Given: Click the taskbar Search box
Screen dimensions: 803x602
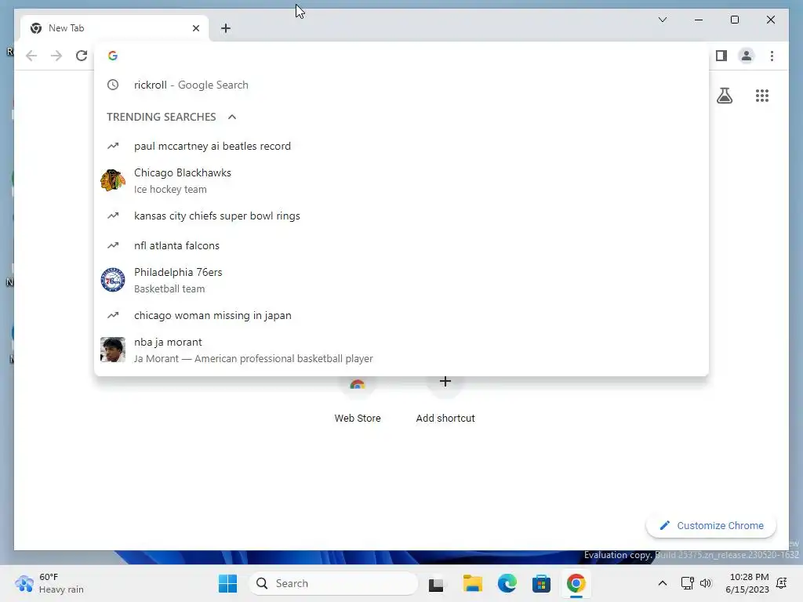Looking at the screenshot, I should [333, 583].
